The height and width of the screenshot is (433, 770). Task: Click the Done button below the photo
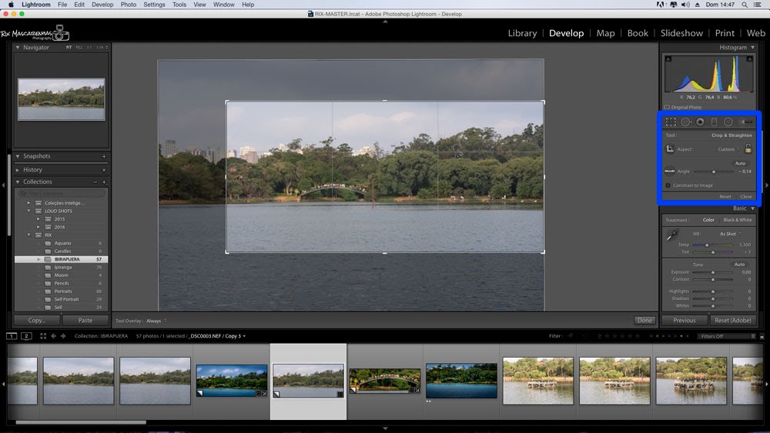(x=644, y=320)
